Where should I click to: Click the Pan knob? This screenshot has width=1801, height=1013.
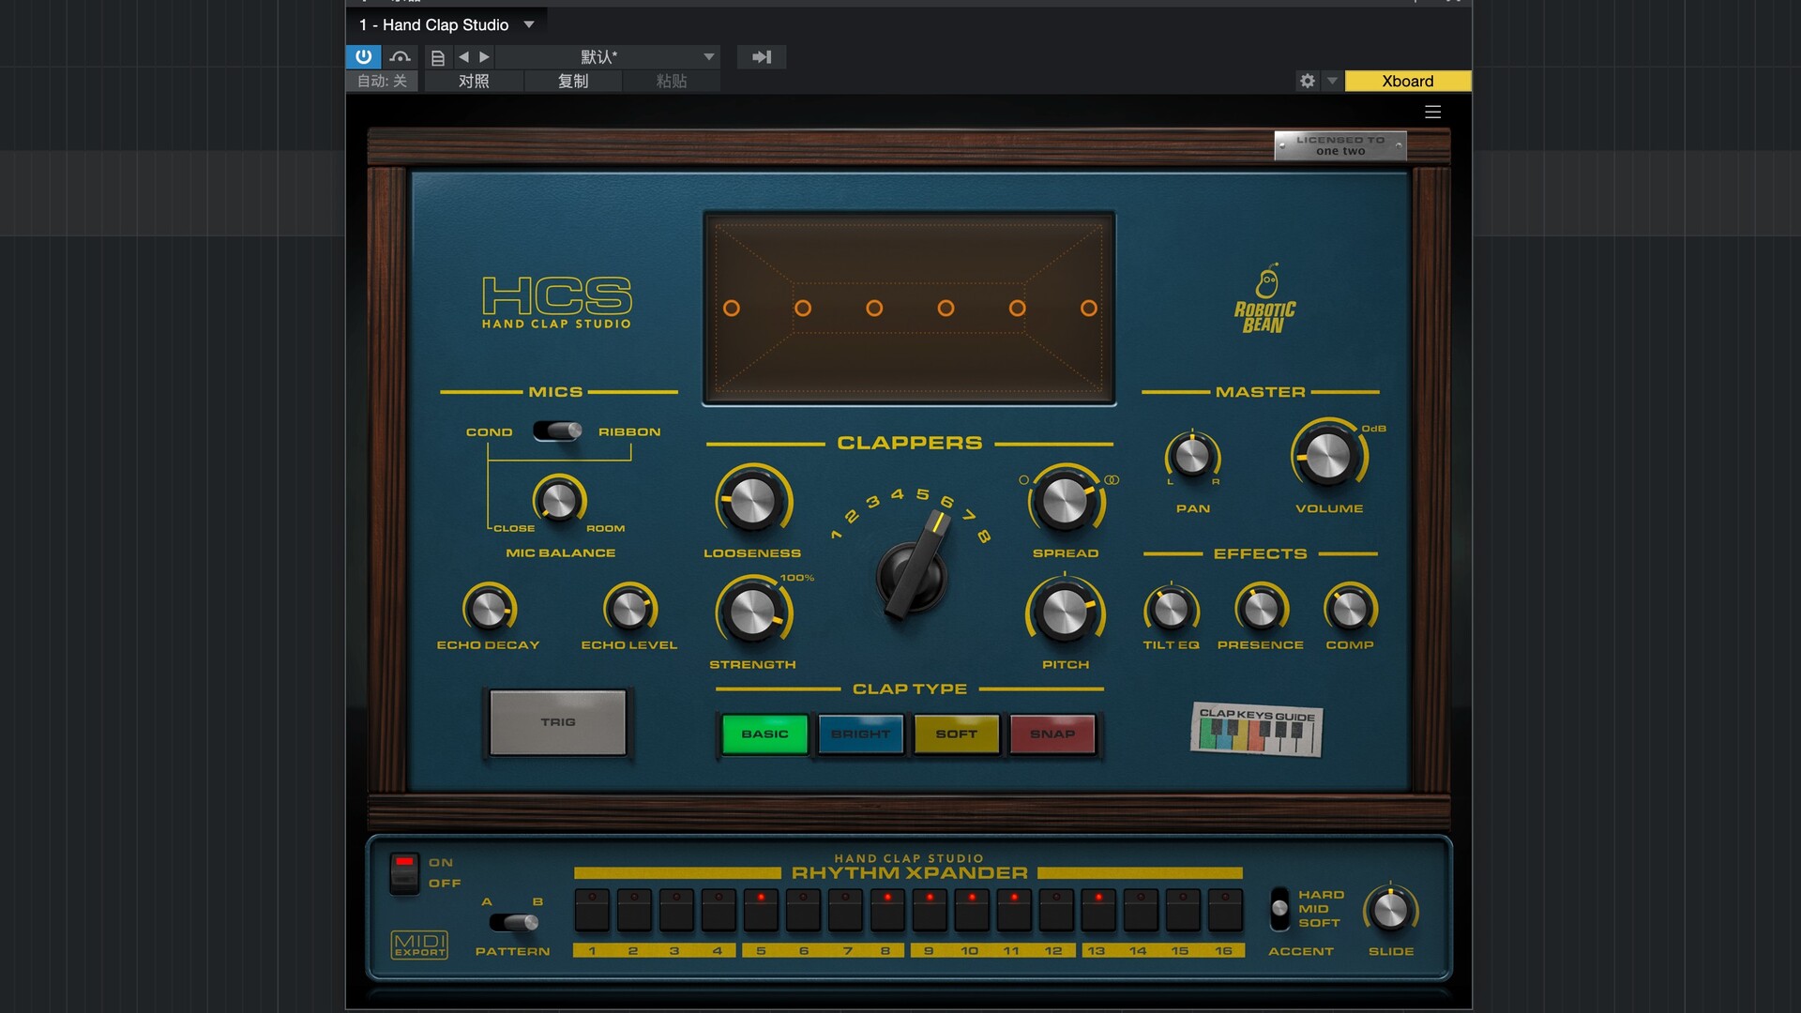click(x=1192, y=457)
